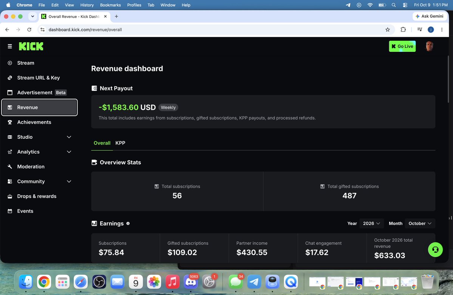This screenshot has height=295, width=453.
Task: Open Calendar from the dock
Action: coord(136,281)
